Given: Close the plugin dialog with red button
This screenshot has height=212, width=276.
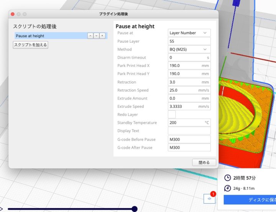Looking at the screenshot, I should [x=12, y=14].
